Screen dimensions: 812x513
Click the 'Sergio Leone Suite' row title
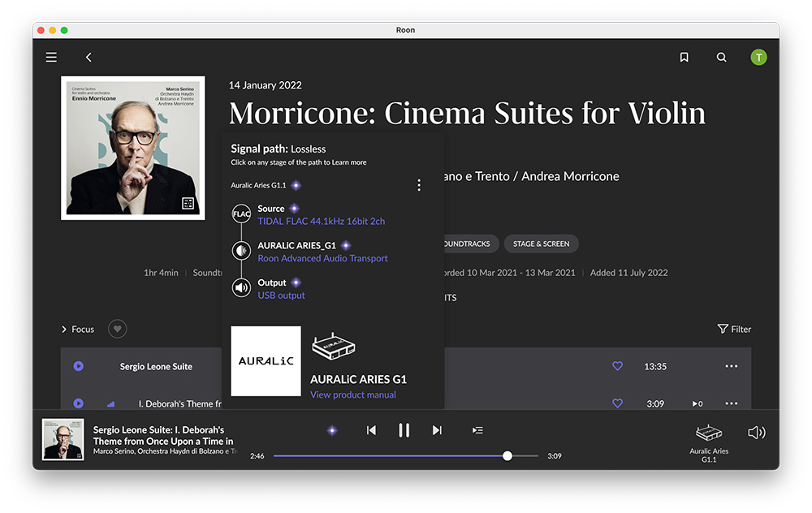(x=156, y=367)
